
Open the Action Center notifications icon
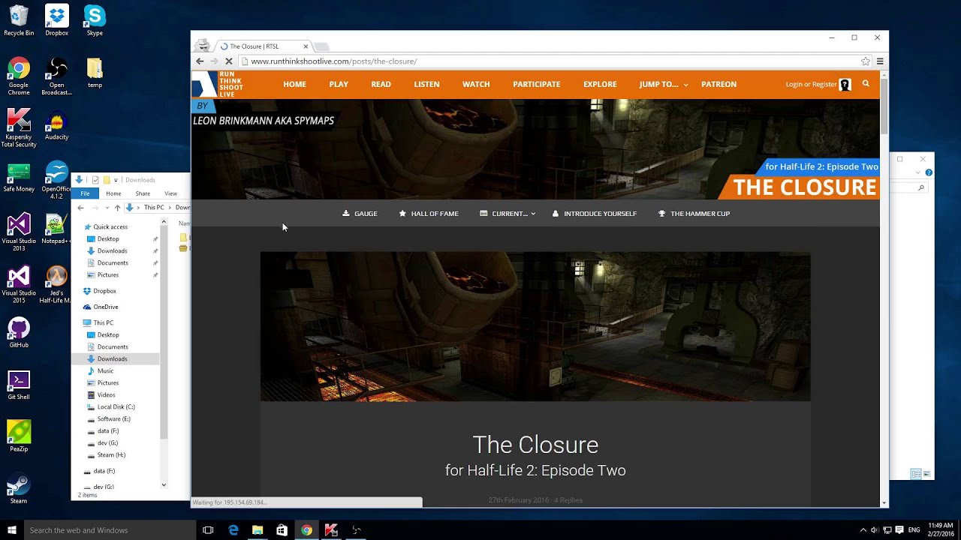pos(899,530)
